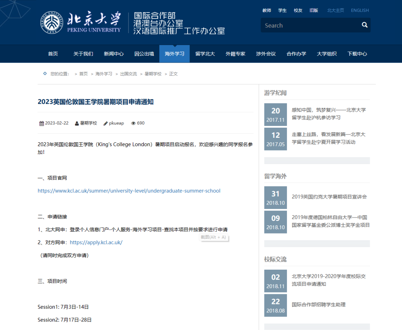Go to 北大主页 link
Viewport: 402px width, 330px height.
pos(336,10)
